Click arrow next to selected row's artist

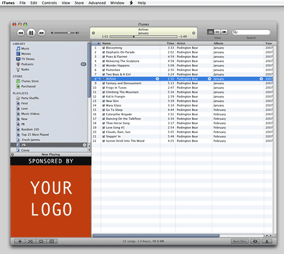click(210, 79)
